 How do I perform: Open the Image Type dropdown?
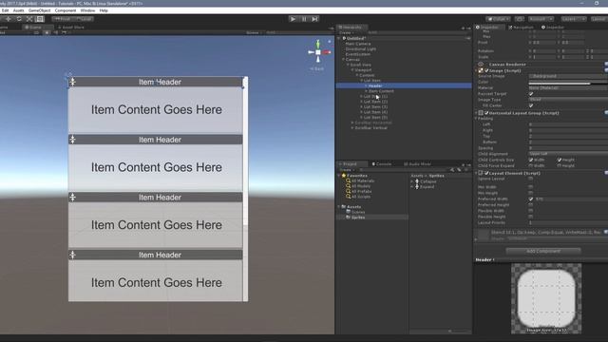(568, 100)
